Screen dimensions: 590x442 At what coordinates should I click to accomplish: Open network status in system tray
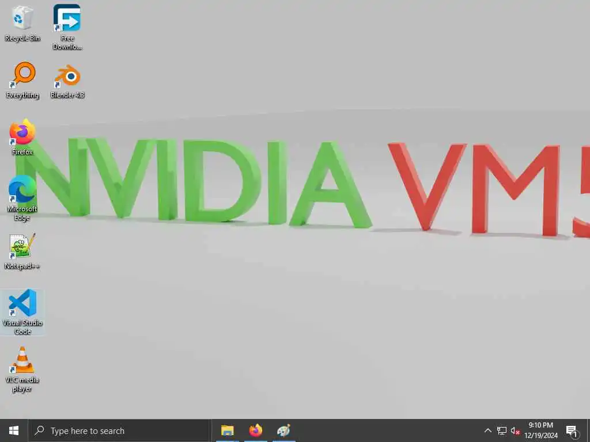[x=502, y=430]
